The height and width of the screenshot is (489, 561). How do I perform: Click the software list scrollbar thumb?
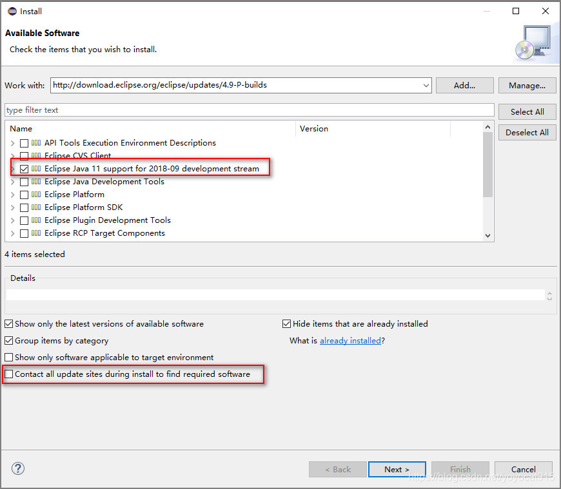click(x=487, y=165)
